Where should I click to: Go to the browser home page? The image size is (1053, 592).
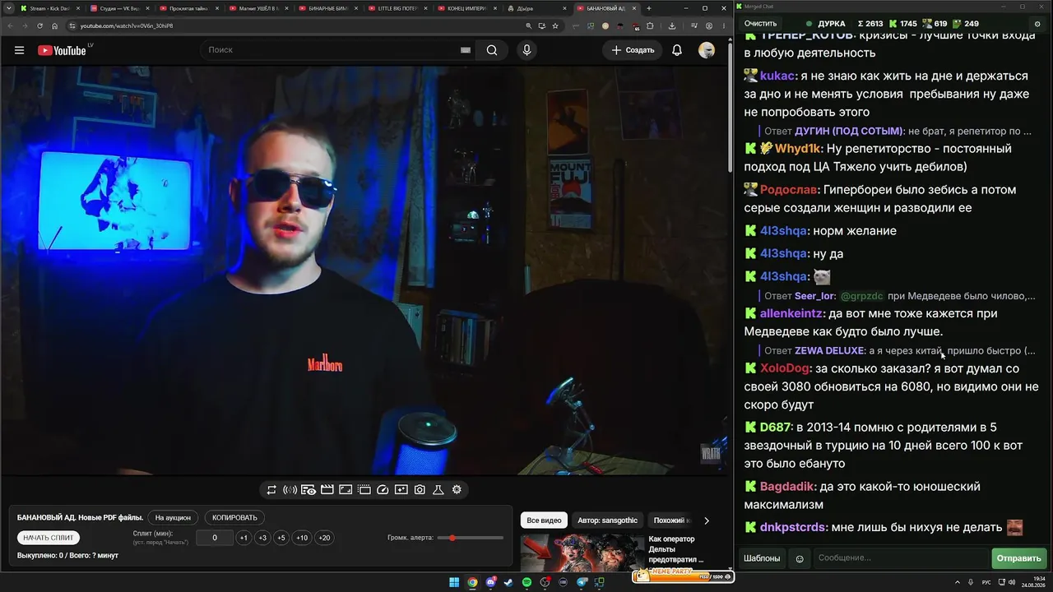click(x=55, y=25)
